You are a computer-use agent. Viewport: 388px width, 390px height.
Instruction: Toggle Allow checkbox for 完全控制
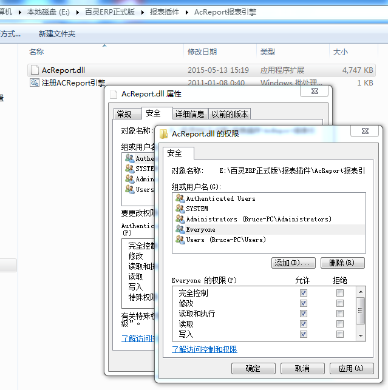pos(304,293)
